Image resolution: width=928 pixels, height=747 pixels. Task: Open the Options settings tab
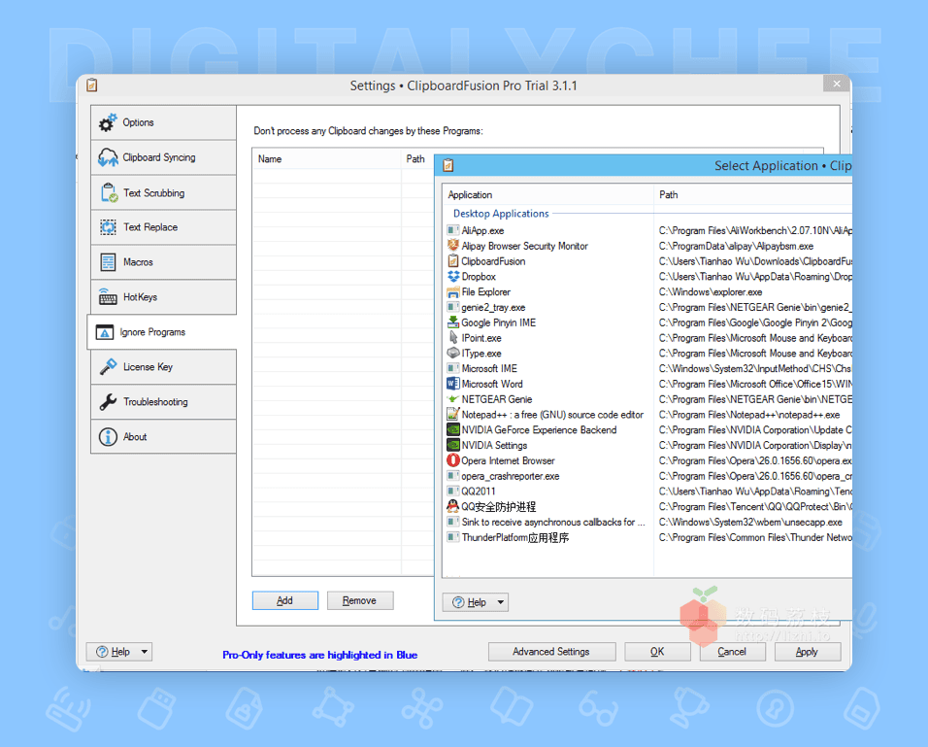click(163, 122)
